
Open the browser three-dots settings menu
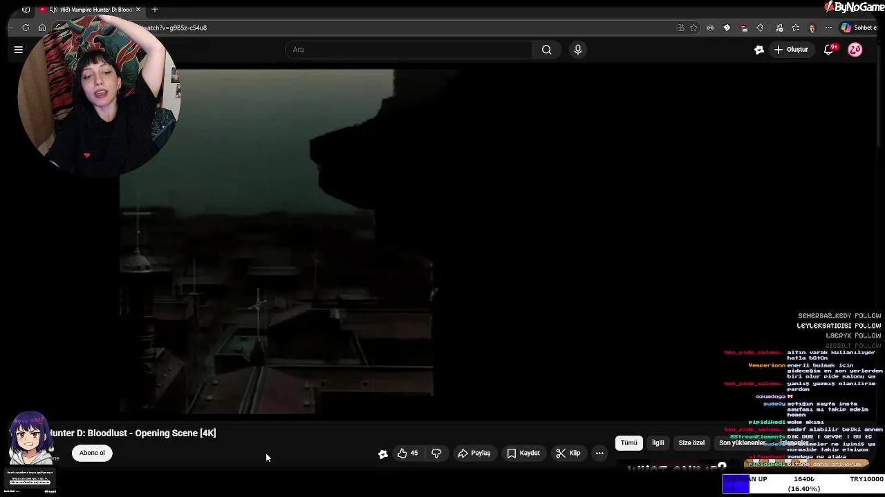[x=829, y=28]
